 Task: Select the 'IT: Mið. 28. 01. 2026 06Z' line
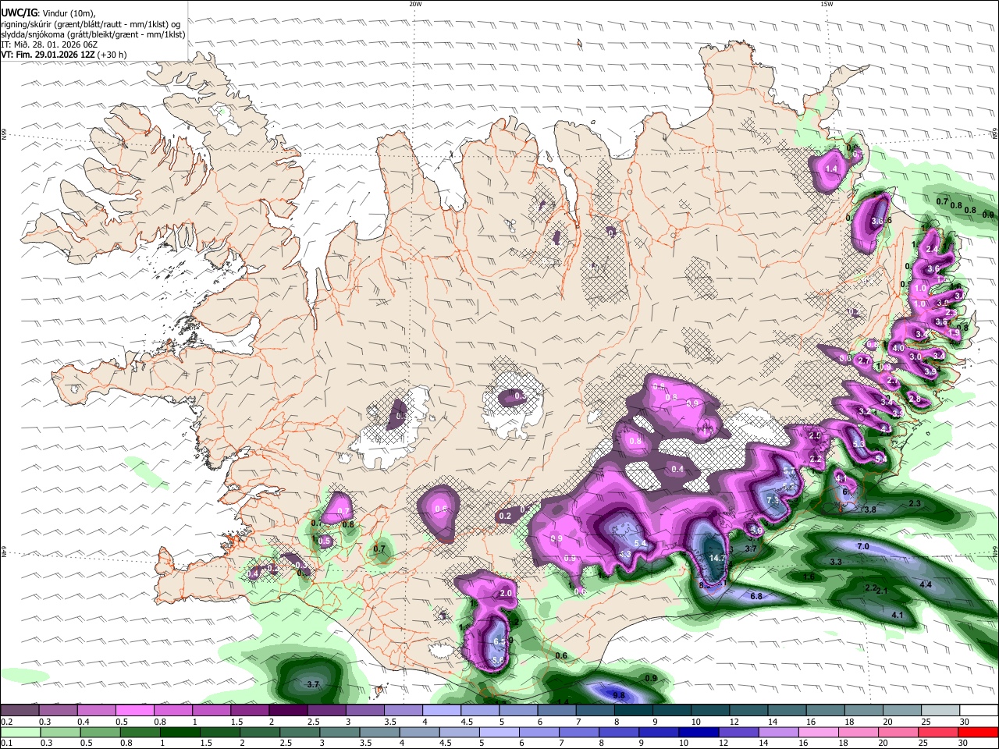(48, 44)
